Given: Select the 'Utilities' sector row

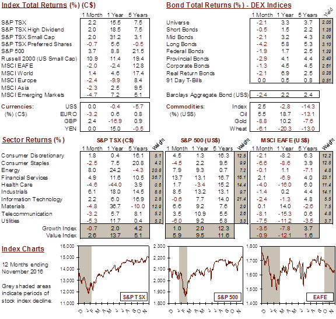Looking at the screenshot, I should pos(10,221).
